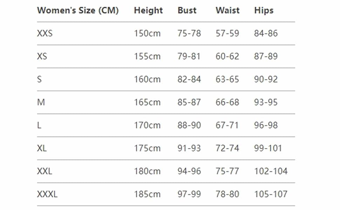Select the 82-84 bust value

click(x=189, y=79)
